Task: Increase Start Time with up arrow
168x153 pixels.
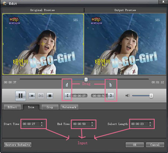Action: pyautogui.click(x=42, y=123)
